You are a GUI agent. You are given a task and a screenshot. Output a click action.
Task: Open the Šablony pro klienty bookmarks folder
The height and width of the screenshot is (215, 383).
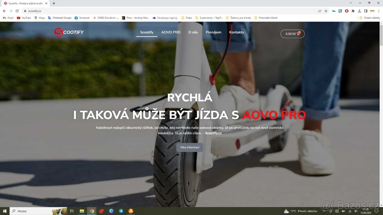238,18
